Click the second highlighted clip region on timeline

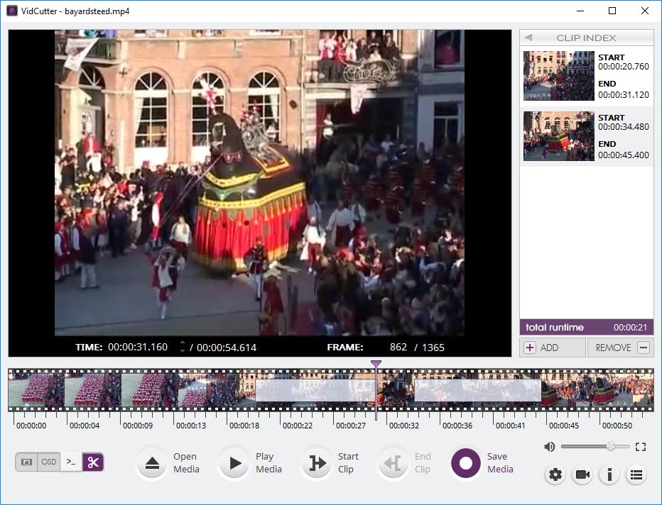(477, 390)
